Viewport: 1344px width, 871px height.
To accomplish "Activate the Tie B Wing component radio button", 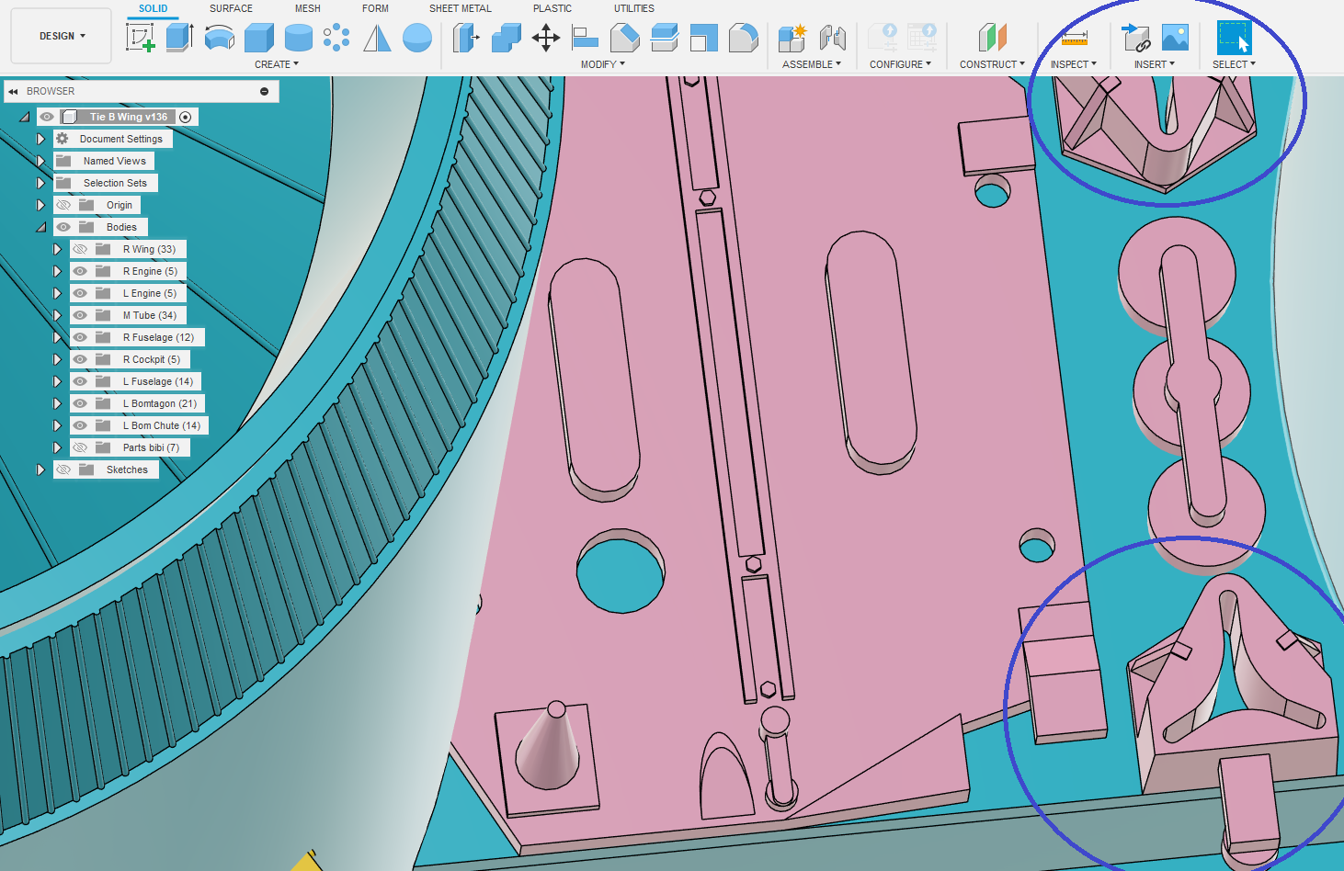I will pyautogui.click(x=186, y=117).
